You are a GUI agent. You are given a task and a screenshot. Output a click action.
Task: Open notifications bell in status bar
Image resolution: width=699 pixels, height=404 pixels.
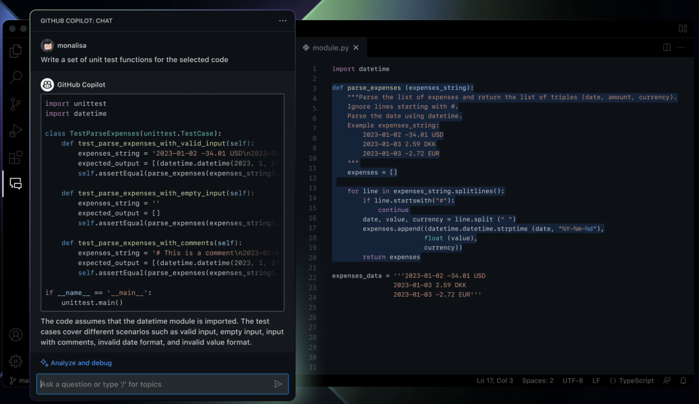[x=683, y=380]
